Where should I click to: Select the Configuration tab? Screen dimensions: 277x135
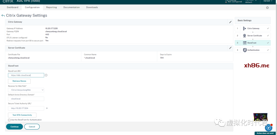(x=32, y=7)
